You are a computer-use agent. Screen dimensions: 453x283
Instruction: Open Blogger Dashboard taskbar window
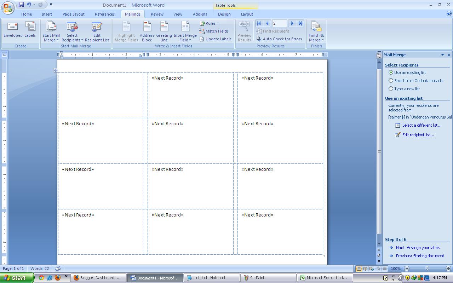coord(98,278)
